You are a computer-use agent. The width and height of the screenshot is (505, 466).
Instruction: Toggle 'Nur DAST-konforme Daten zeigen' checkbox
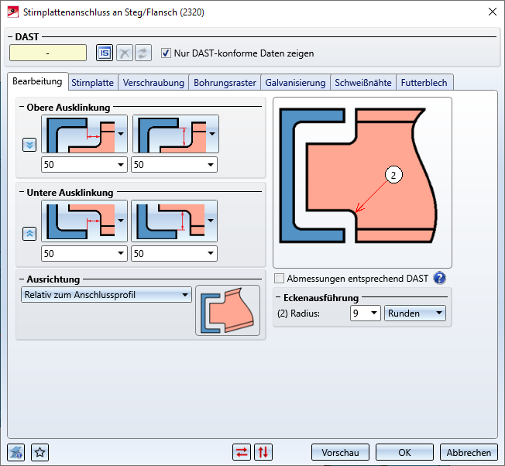[166, 53]
